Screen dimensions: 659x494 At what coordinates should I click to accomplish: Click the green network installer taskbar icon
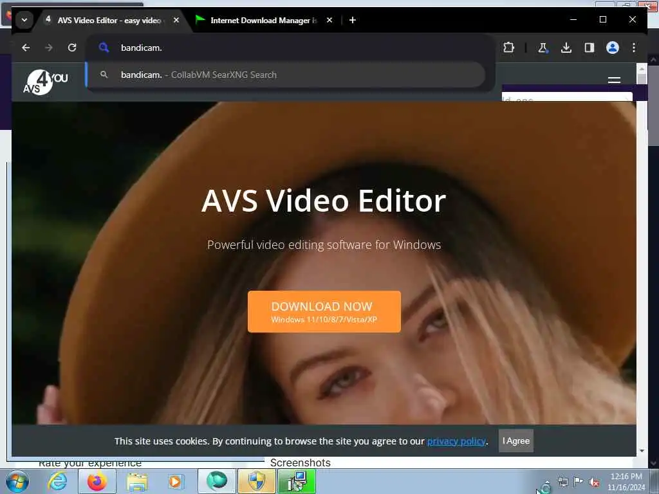297,481
